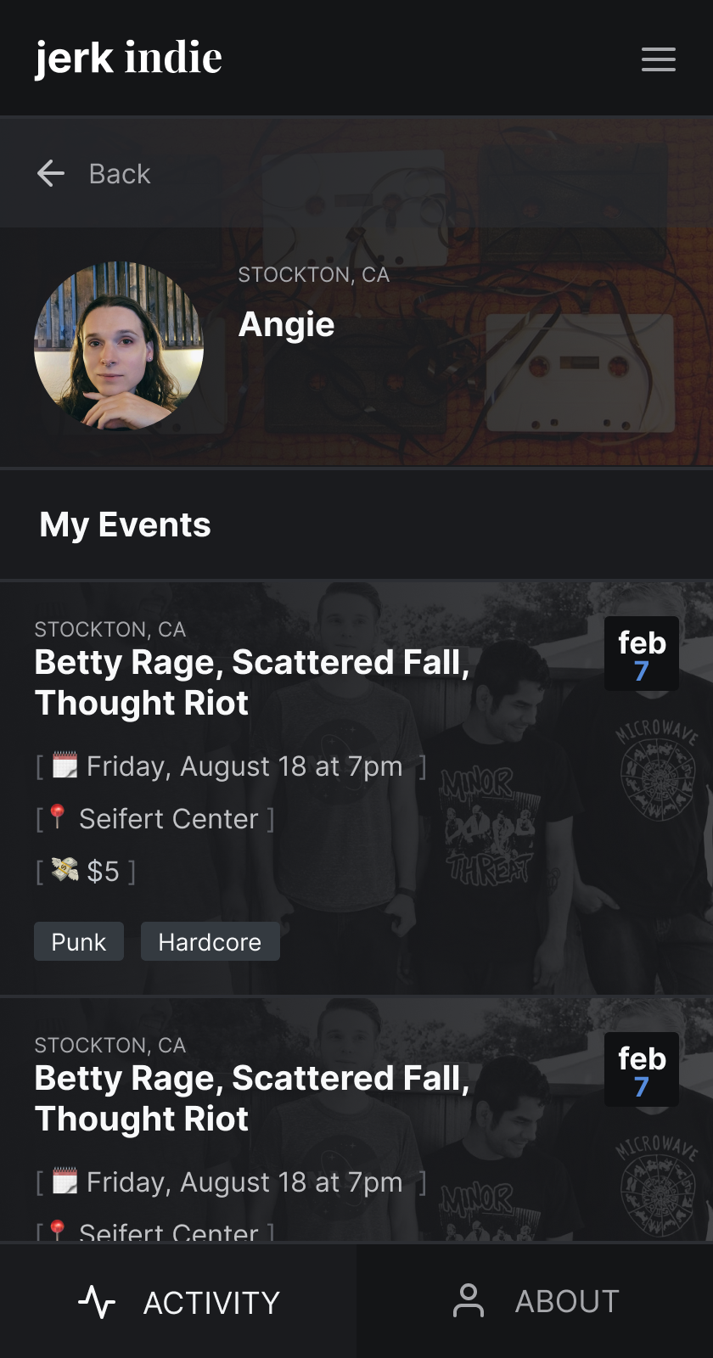Select the Punk genre tag

click(79, 942)
